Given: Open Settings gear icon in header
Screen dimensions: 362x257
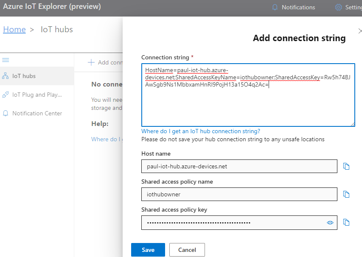Looking at the screenshot, I should coord(339,7).
